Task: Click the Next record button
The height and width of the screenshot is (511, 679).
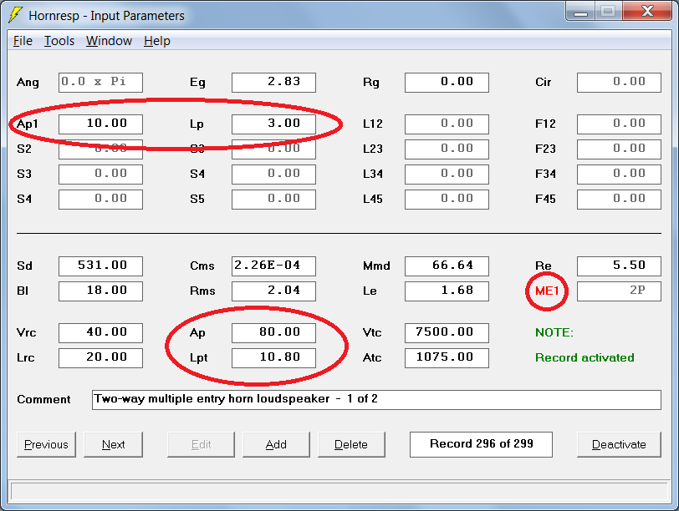Action: point(113,444)
